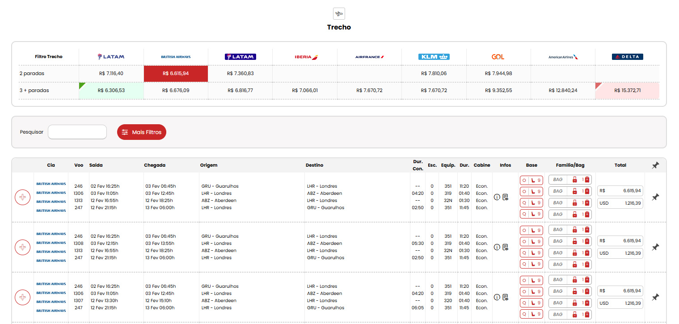
Task: Pin the third itinerary with flight 1307
Action: [655, 297]
